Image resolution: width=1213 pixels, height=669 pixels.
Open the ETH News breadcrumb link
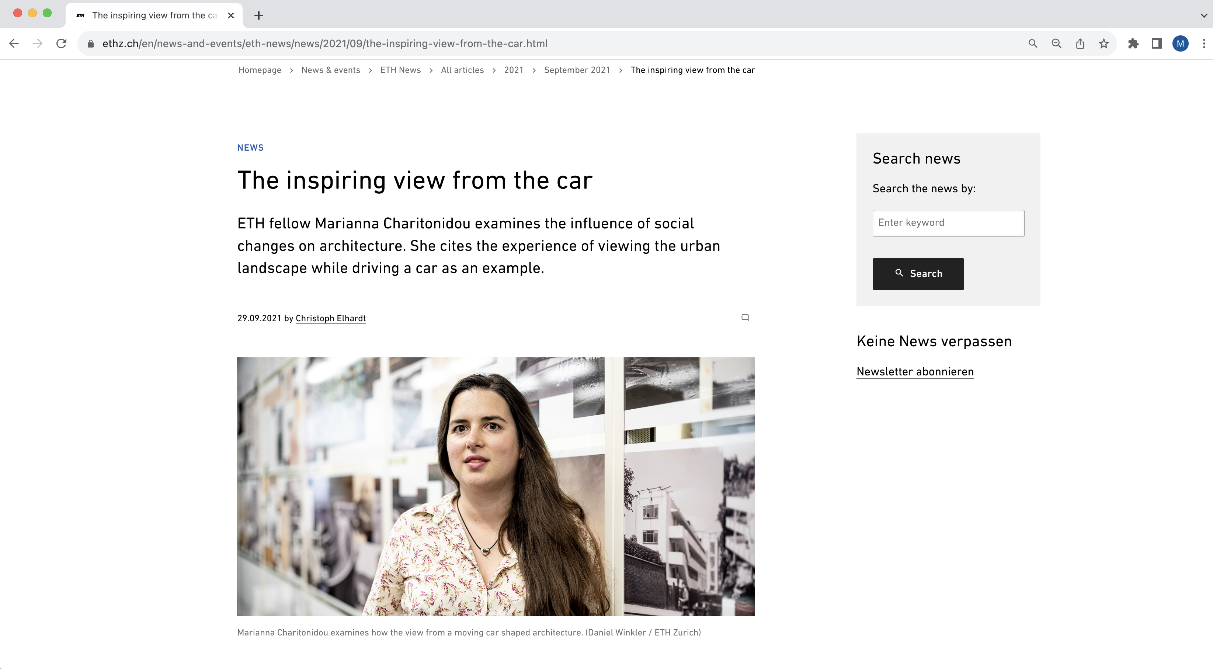point(400,70)
